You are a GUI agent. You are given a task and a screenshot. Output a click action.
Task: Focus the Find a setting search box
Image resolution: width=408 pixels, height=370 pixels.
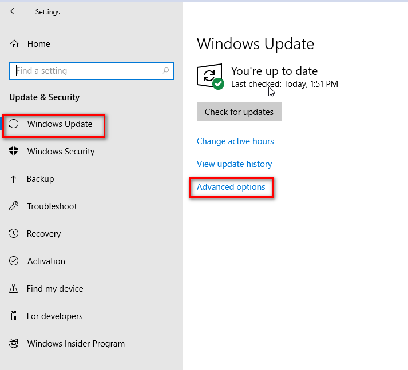[92, 71]
